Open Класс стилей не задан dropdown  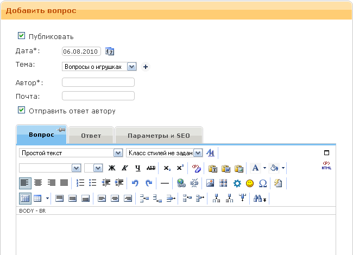coord(198,153)
